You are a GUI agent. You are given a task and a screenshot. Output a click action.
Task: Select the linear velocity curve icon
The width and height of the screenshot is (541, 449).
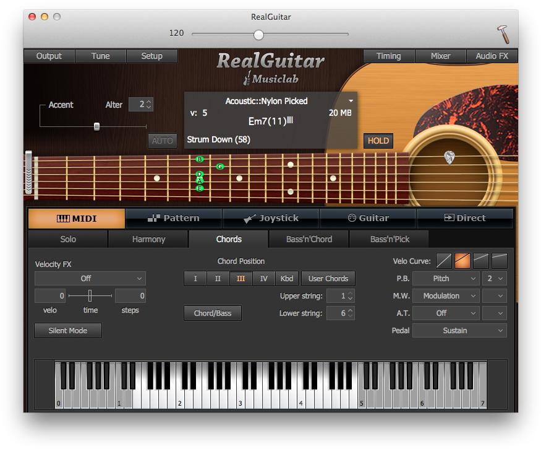click(x=444, y=261)
